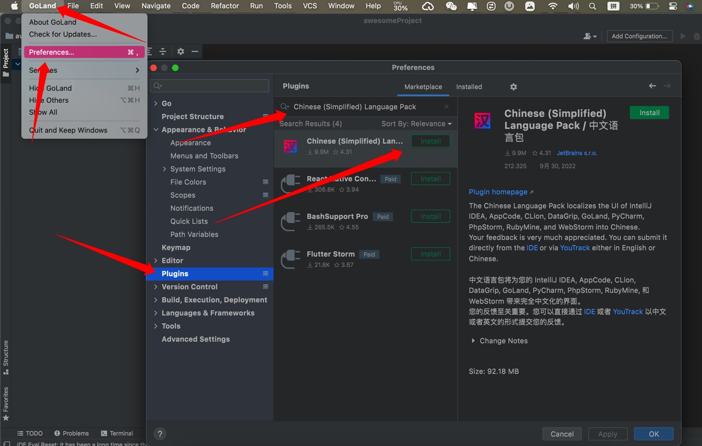
Task: Click the battery status icon
Action: 652,6
